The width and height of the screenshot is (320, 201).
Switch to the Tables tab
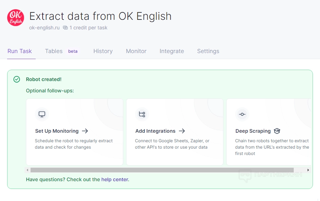(54, 51)
